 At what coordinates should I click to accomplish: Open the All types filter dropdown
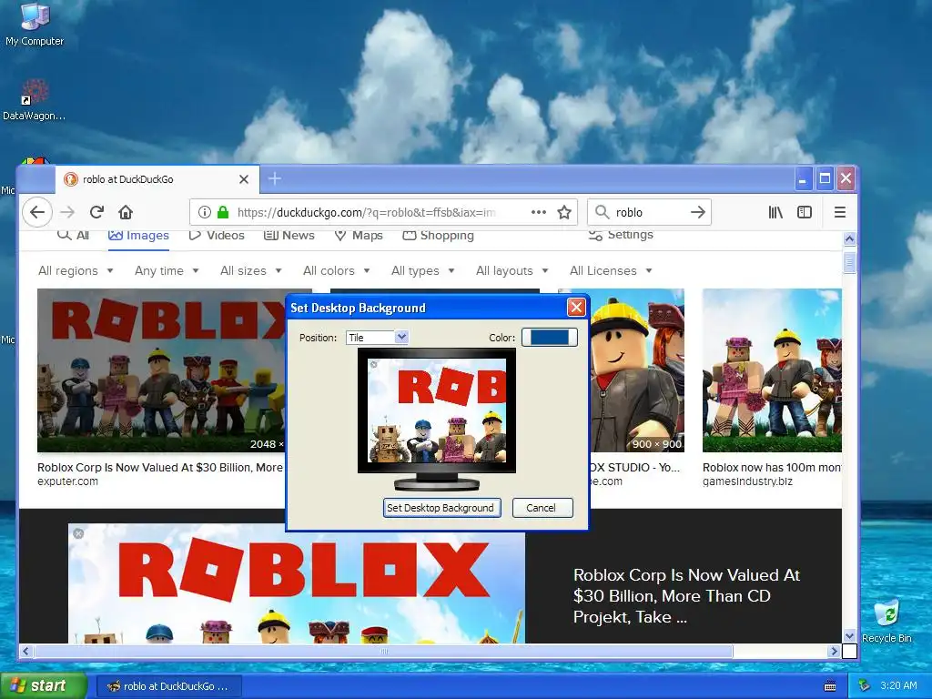tap(422, 270)
